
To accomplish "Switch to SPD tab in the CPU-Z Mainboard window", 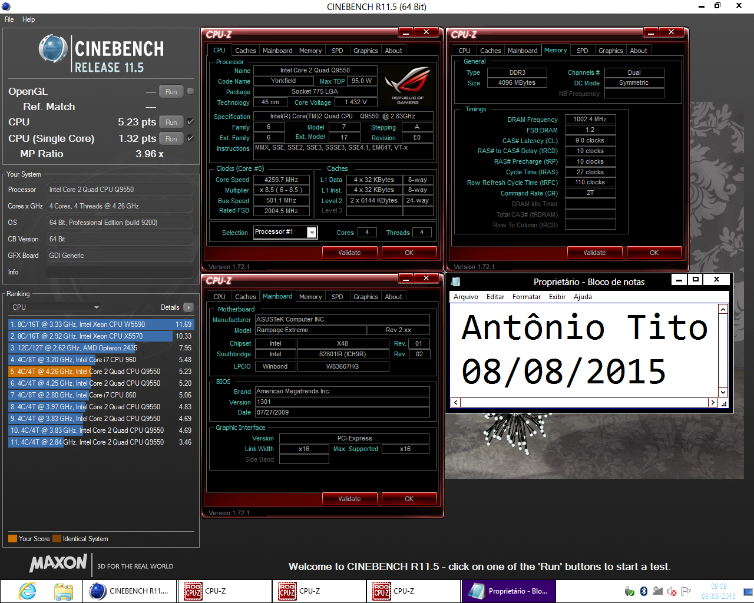I will (x=337, y=297).
